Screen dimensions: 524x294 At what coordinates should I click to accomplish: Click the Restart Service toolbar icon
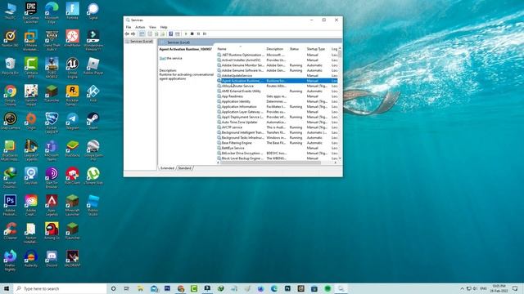click(x=205, y=33)
